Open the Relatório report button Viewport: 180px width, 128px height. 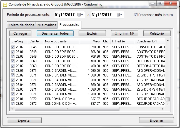click(157, 33)
